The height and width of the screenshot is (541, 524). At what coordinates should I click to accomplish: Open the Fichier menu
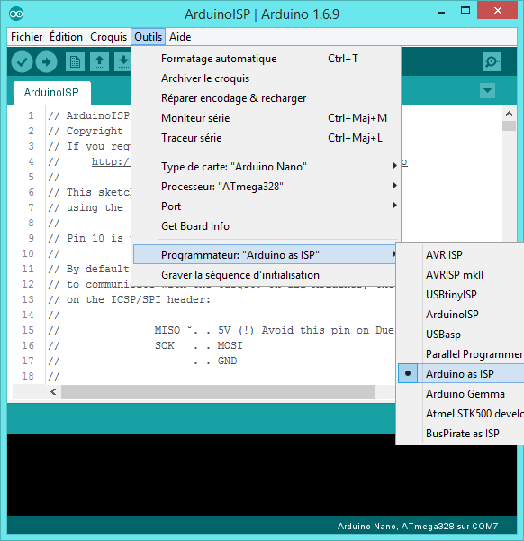click(26, 37)
